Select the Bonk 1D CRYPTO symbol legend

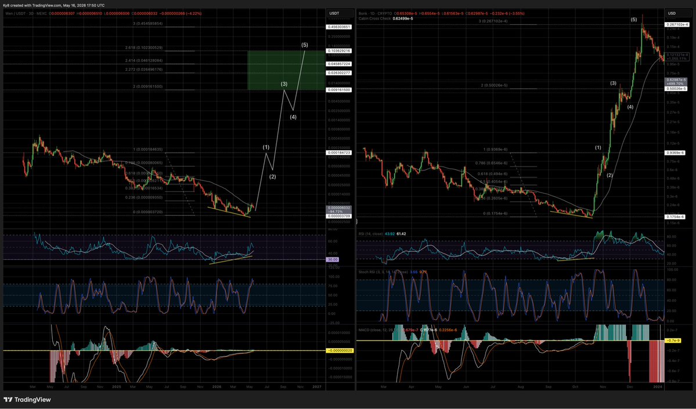tap(375, 13)
